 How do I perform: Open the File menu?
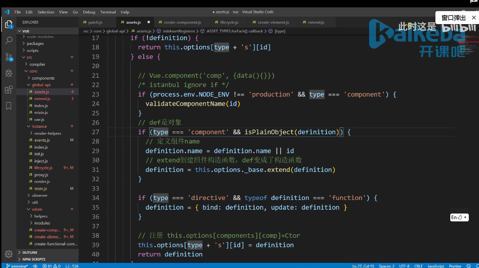click(x=18, y=12)
